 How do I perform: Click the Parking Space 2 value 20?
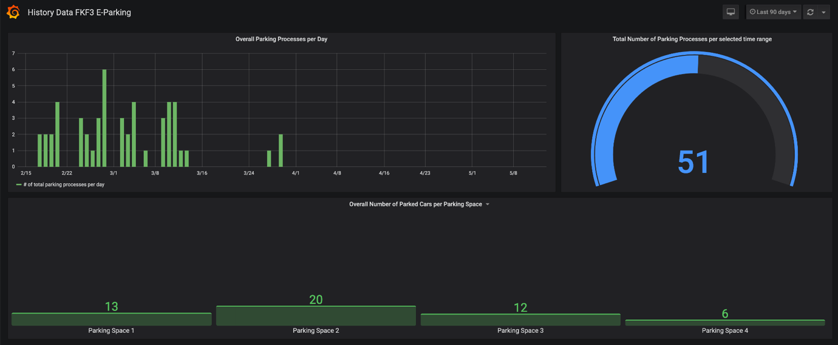click(x=316, y=300)
